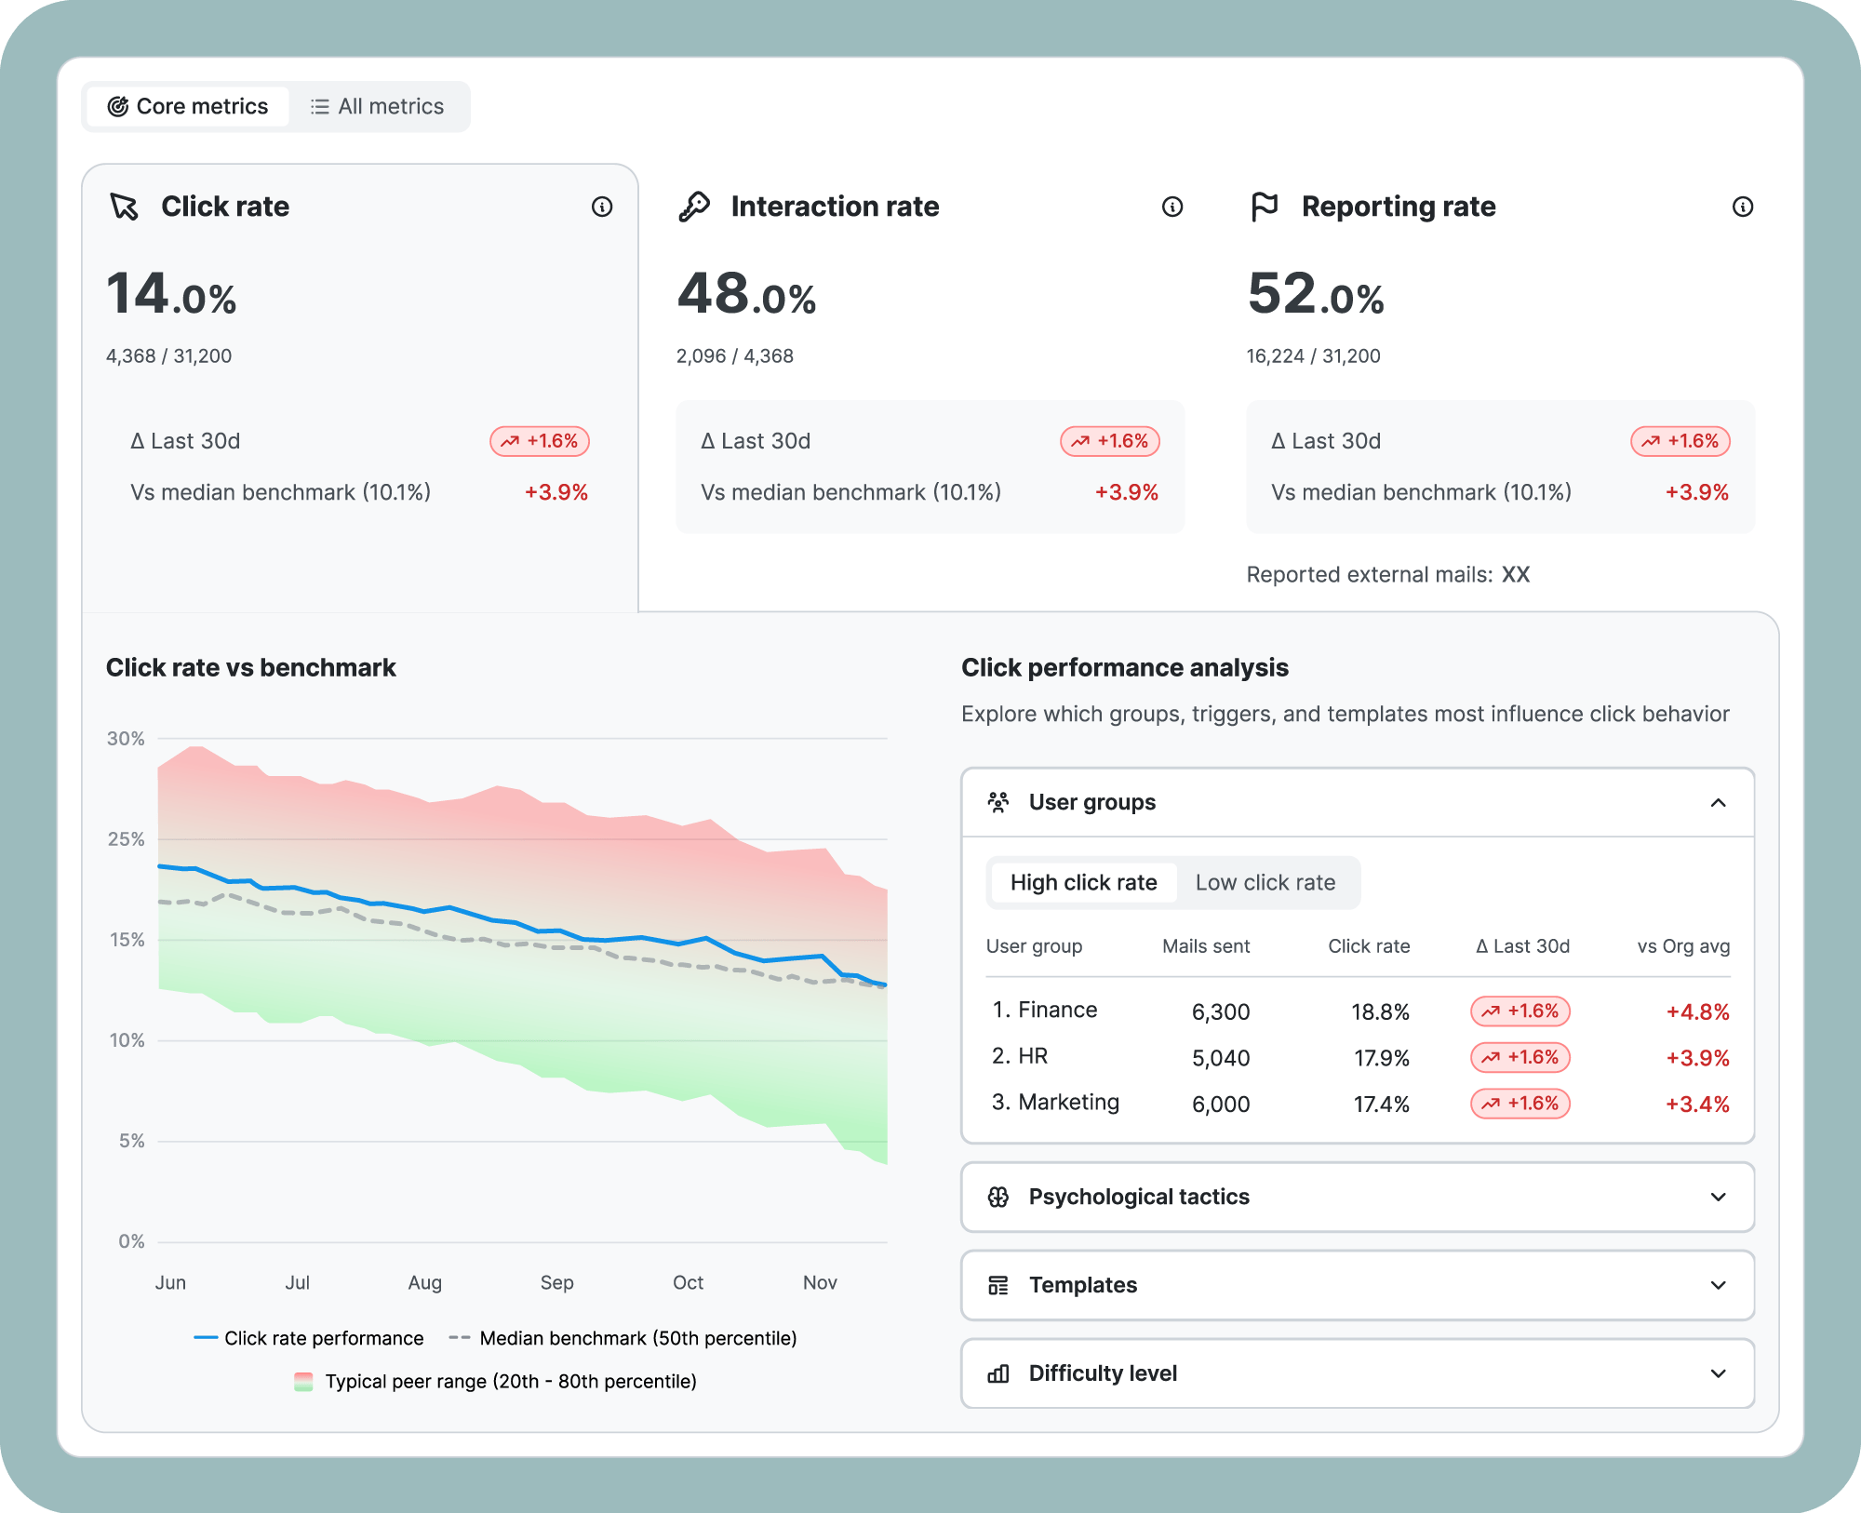Switch to Low click rate view

pyautogui.click(x=1265, y=883)
